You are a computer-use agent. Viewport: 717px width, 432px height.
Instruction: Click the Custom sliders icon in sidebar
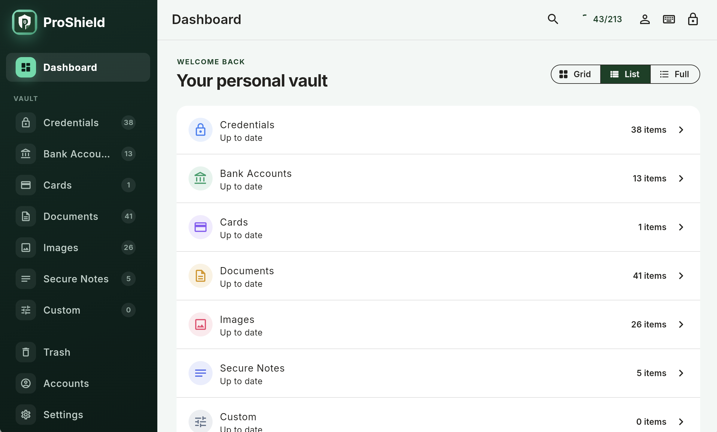coord(26,310)
